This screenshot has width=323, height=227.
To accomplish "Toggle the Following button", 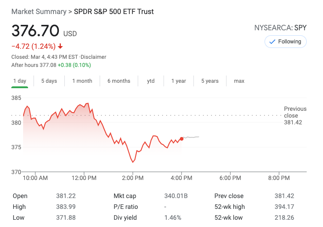I will [285, 42].
